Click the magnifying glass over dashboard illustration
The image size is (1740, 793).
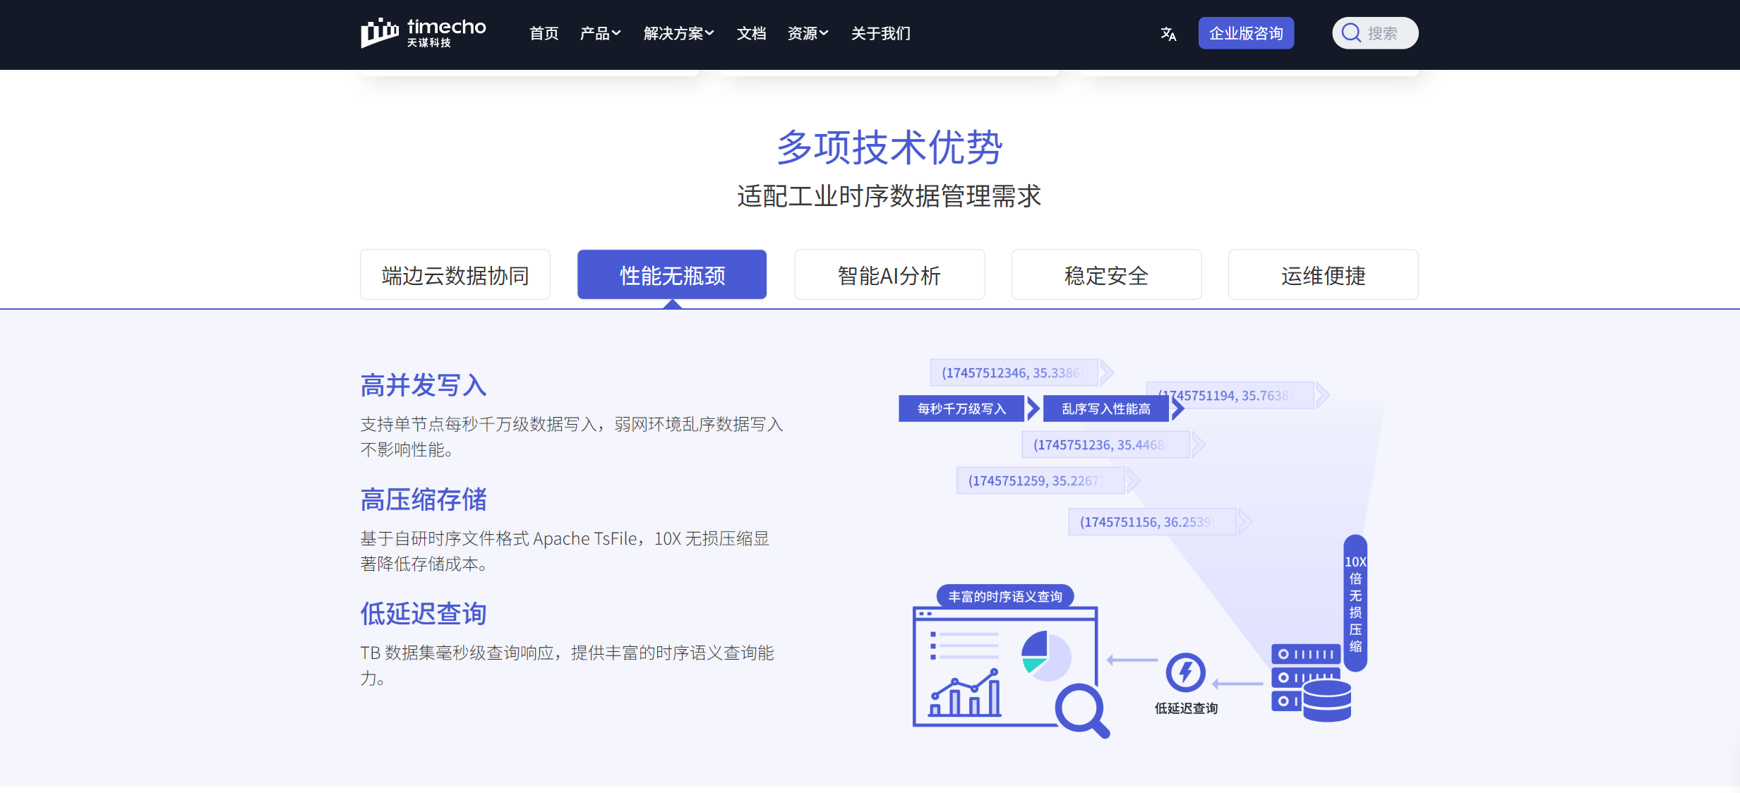(x=1081, y=710)
